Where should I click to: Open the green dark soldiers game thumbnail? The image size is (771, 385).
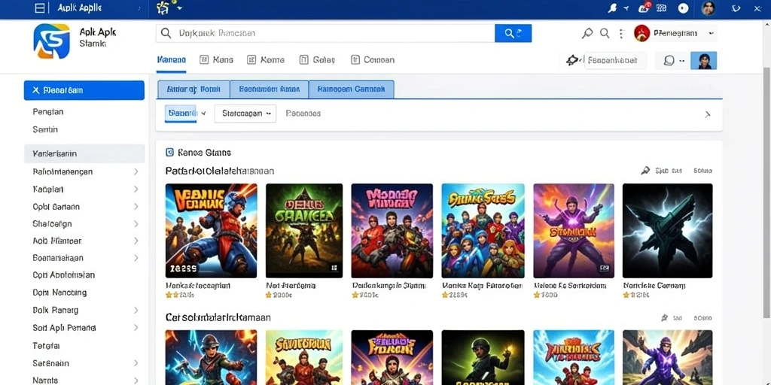[x=304, y=231]
